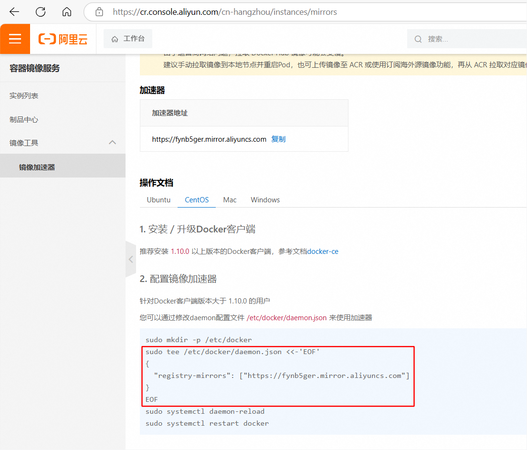Open the browser home page icon

[67, 12]
